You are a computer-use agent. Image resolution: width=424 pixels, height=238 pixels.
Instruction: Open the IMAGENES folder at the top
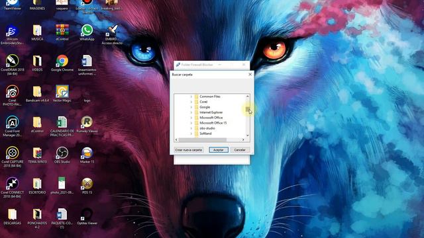click(x=37, y=5)
